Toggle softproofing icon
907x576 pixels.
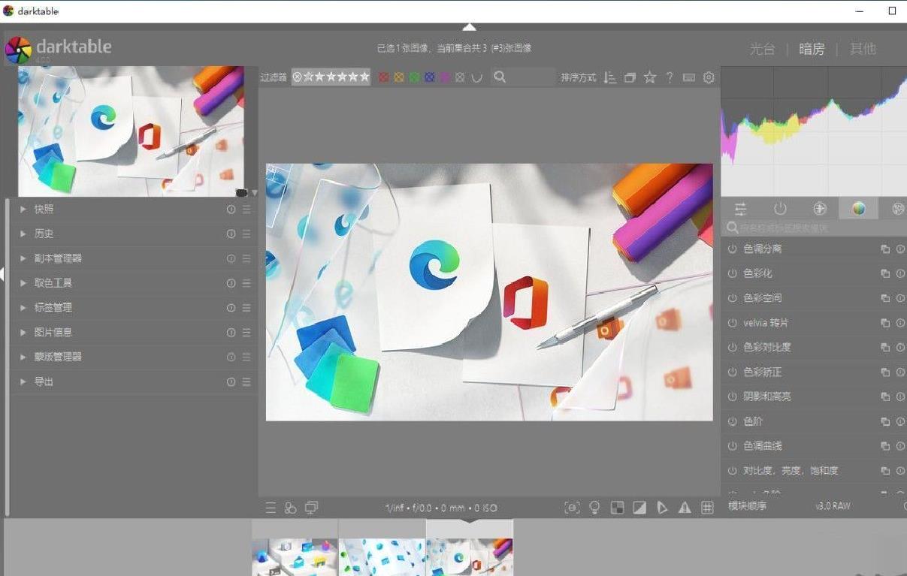point(662,508)
